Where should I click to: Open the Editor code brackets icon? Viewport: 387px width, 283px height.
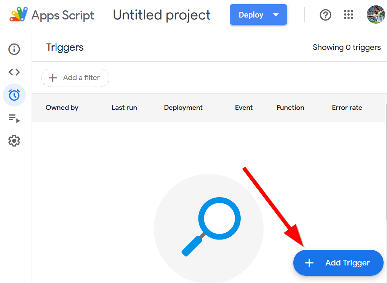coord(14,72)
